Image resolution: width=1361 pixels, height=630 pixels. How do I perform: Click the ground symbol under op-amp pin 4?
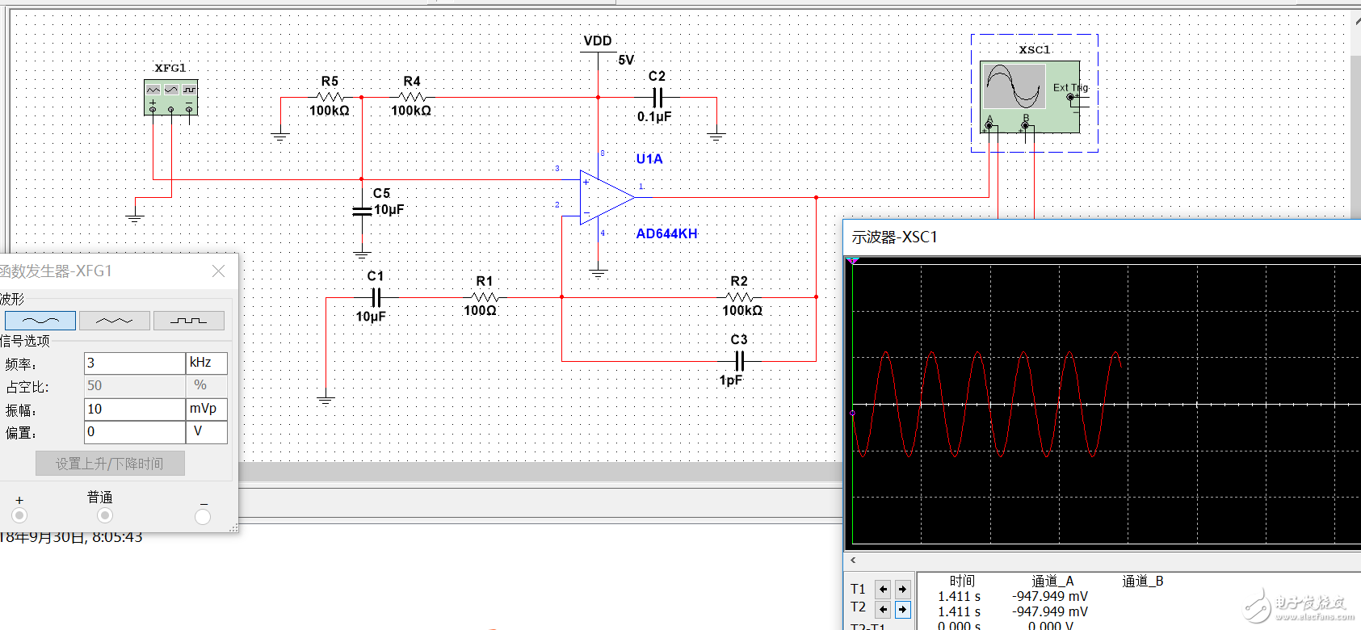click(x=598, y=274)
